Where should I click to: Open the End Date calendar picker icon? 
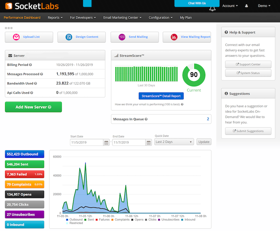tap(149, 142)
